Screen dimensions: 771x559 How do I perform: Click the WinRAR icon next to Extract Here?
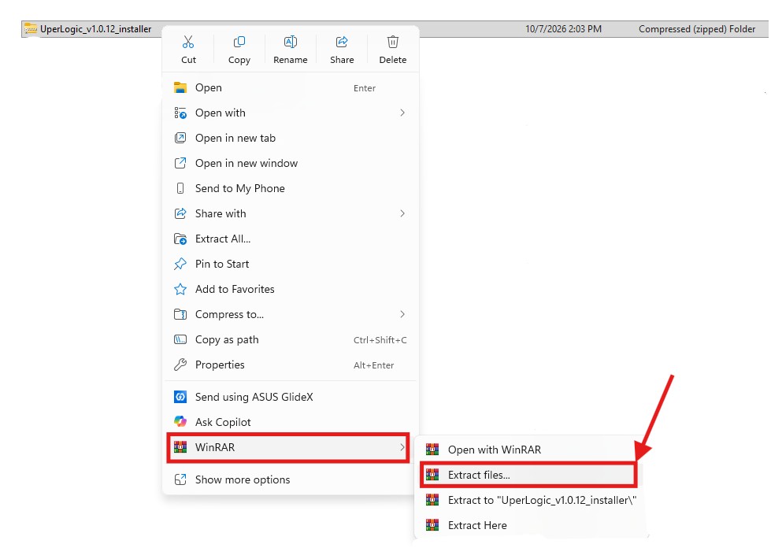point(432,525)
